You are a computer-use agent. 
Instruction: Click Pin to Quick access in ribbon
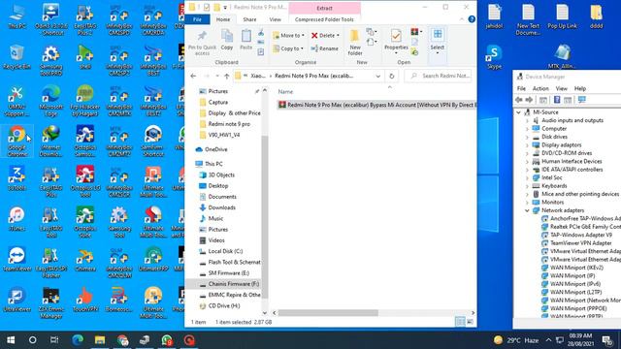(x=202, y=43)
